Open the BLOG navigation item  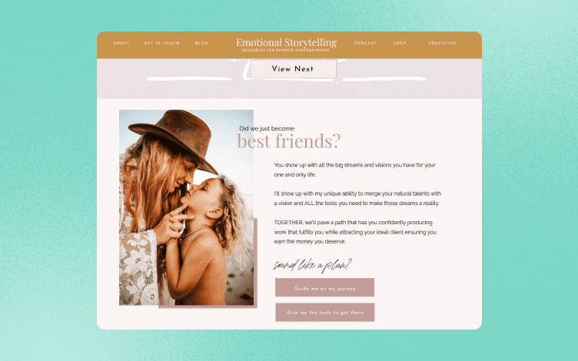(x=201, y=43)
